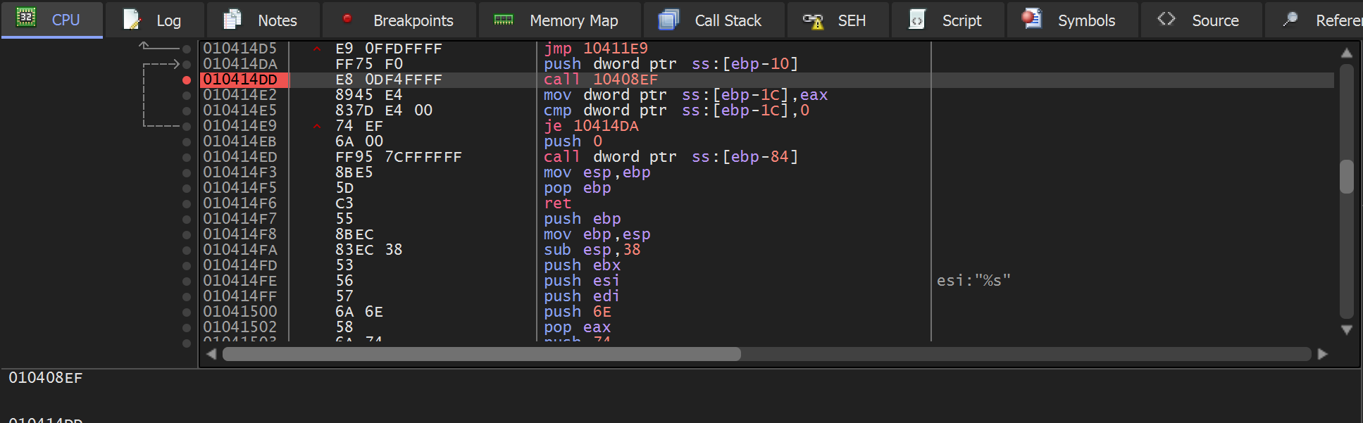Click the horizontal scrollbar thumb
This screenshot has height=423, width=1363.
pyautogui.click(x=482, y=354)
